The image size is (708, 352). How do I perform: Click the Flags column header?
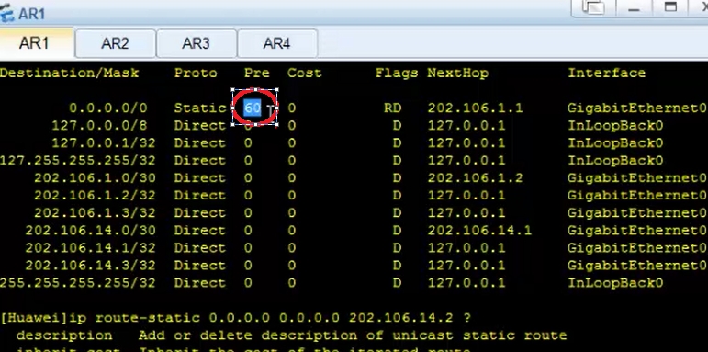(397, 74)
